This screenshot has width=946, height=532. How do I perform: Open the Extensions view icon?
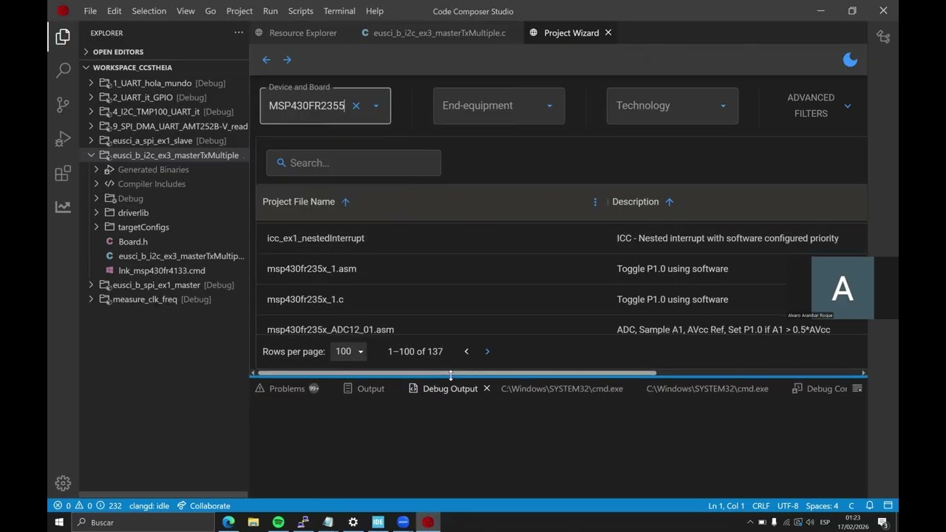pyautogui.click(x=63, y=173)
